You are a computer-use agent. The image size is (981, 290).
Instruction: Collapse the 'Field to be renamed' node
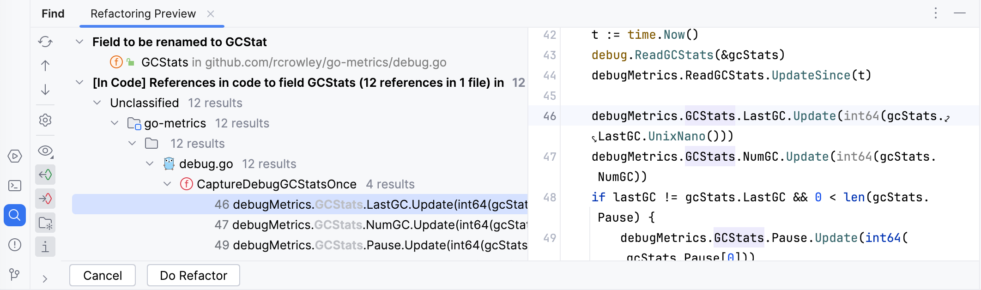[x=79, y=42]
